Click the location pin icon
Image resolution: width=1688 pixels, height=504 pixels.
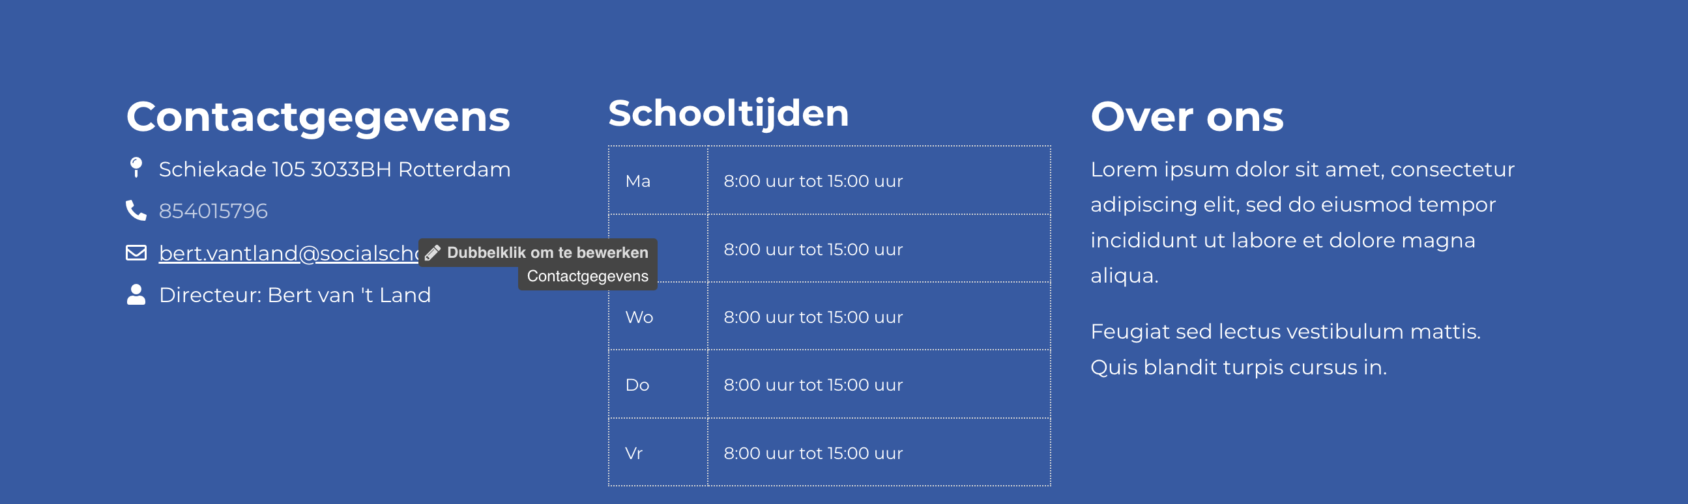click(136, 168)
